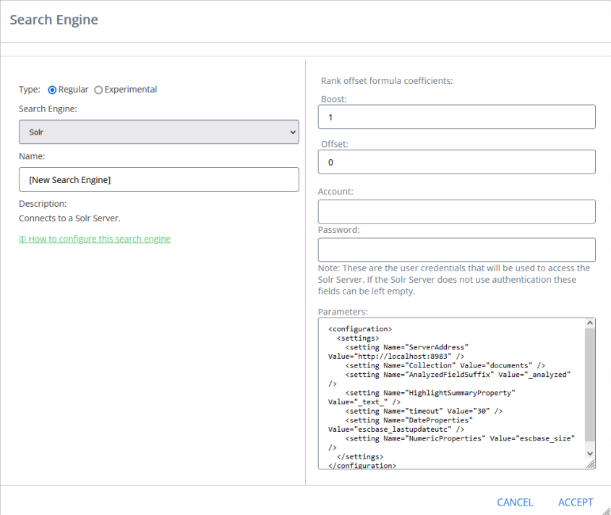Select the Regular type radio button
This screenshot has width=611, height=515.
pos(52,90)
